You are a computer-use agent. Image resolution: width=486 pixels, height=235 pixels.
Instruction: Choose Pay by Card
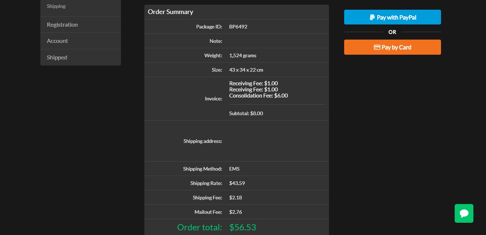point(392,47)
